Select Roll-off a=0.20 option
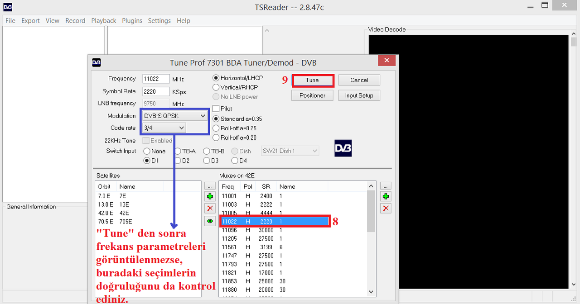This screenshot has height=304, width=580. tap(235, 138)
